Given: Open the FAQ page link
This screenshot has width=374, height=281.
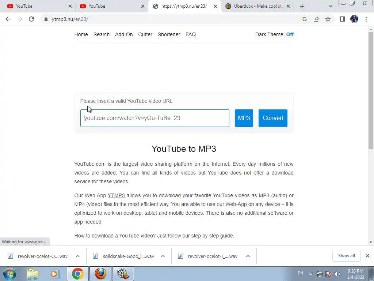Looking at the screenshot, I should coord(191,34).
